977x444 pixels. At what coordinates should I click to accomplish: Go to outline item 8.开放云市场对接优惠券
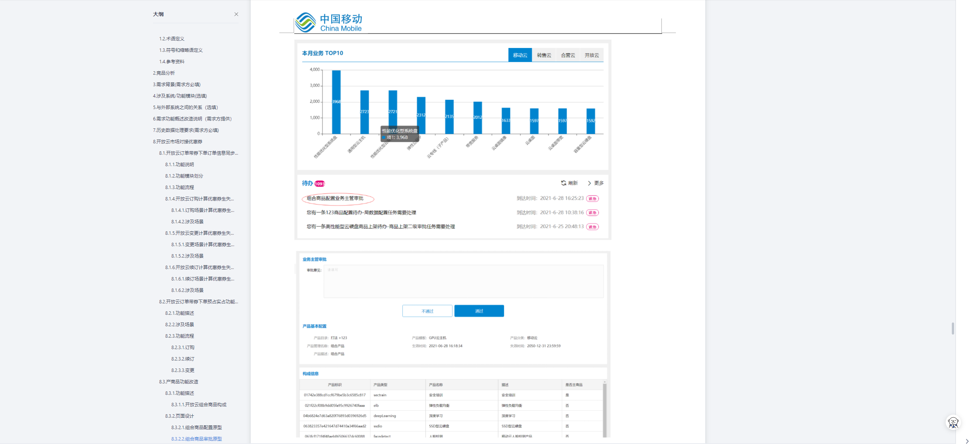point(177,141)
